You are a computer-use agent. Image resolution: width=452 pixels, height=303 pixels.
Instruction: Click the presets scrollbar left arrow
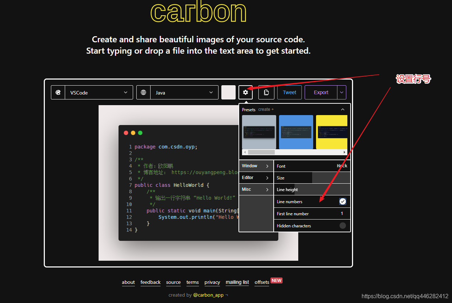pyautogui.click(x=245, y=152)
